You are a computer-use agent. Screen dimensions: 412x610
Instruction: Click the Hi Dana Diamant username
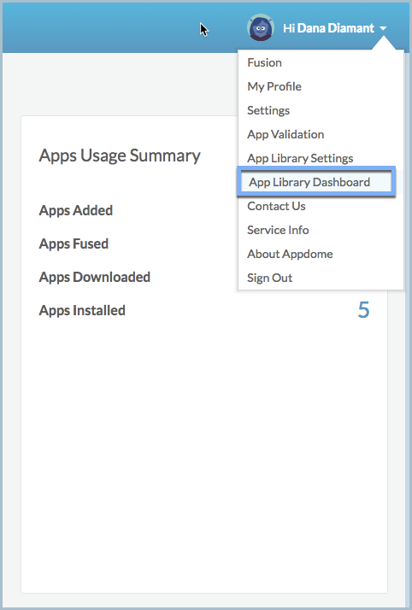click(x=329, y=28)
